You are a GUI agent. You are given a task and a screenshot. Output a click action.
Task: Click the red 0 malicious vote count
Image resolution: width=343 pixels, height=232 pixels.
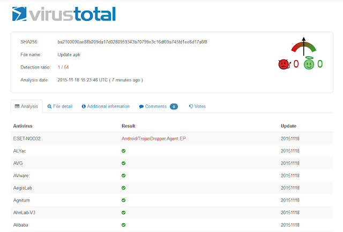click(x=296, y=64)
